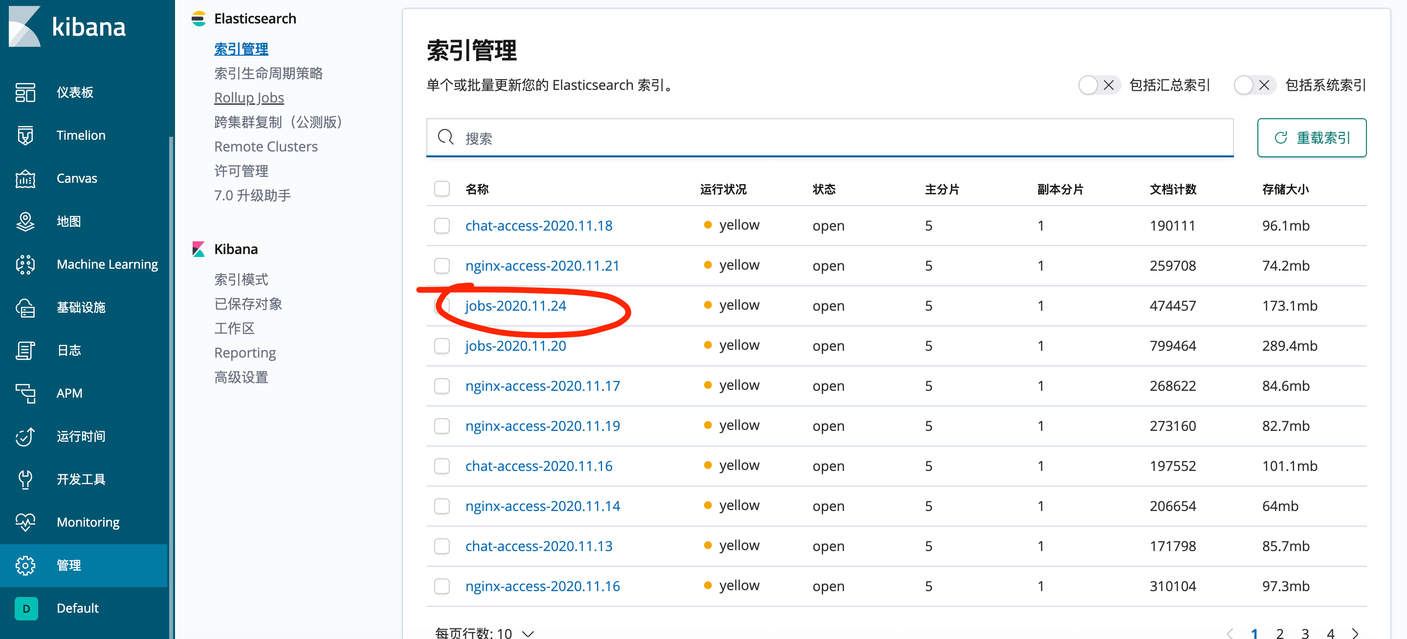Go to page 4 of results
This screenshot has width=1407, height=639.
pyautogui.click(x=1331, y=633)
